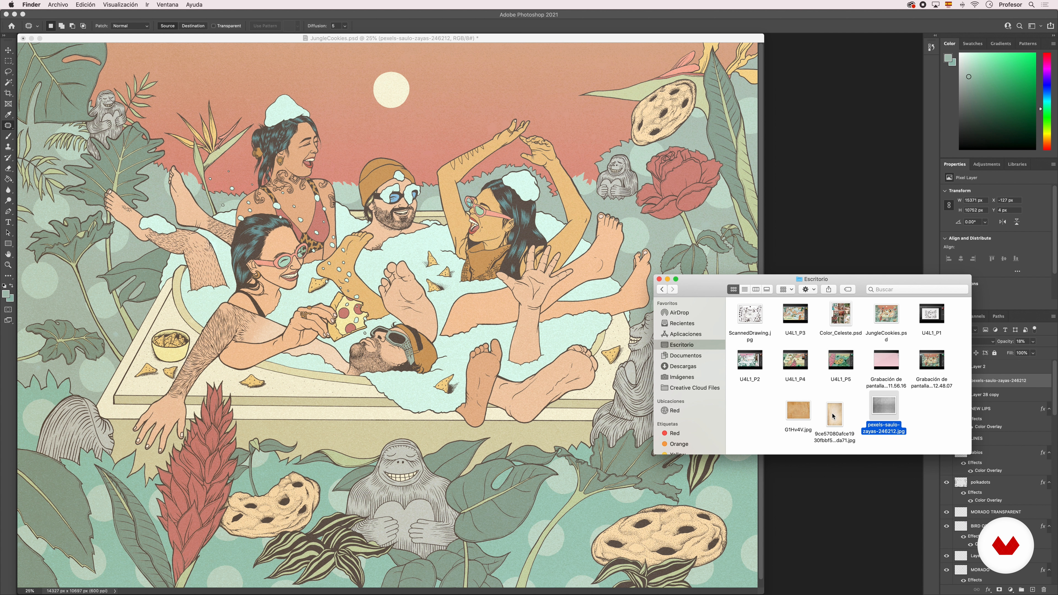The width and height of the screenshot is (1058, 595).
Task: Toggle the link width and height constraint
Action: click(949, 205)
